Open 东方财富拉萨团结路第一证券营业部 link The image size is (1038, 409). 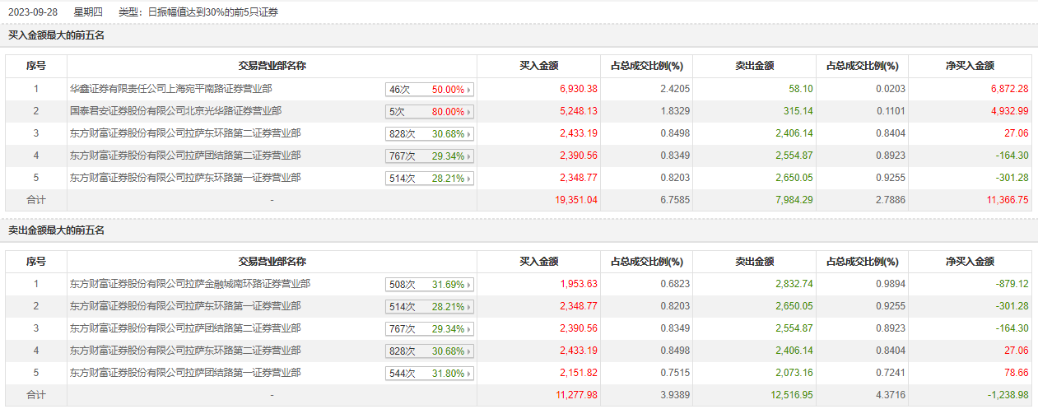point(185,373)
